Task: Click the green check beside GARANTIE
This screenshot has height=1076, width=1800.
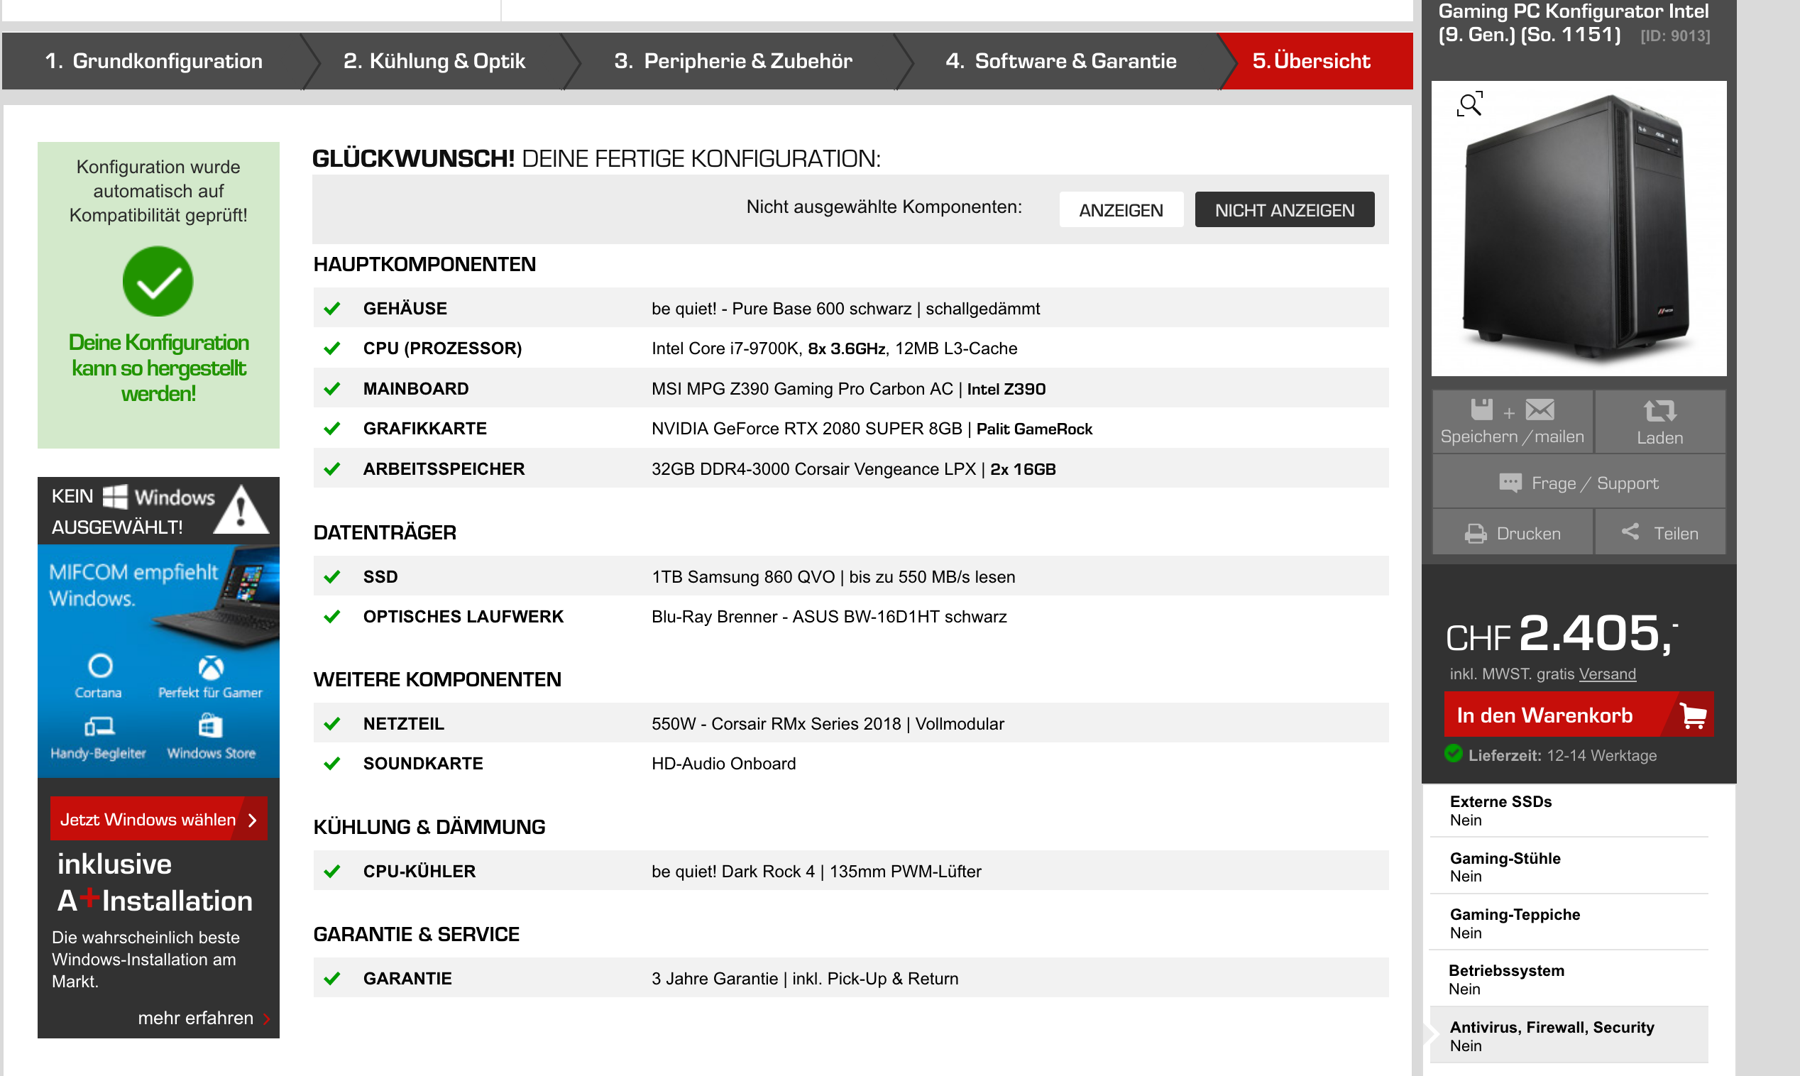Action: point(332,979)
